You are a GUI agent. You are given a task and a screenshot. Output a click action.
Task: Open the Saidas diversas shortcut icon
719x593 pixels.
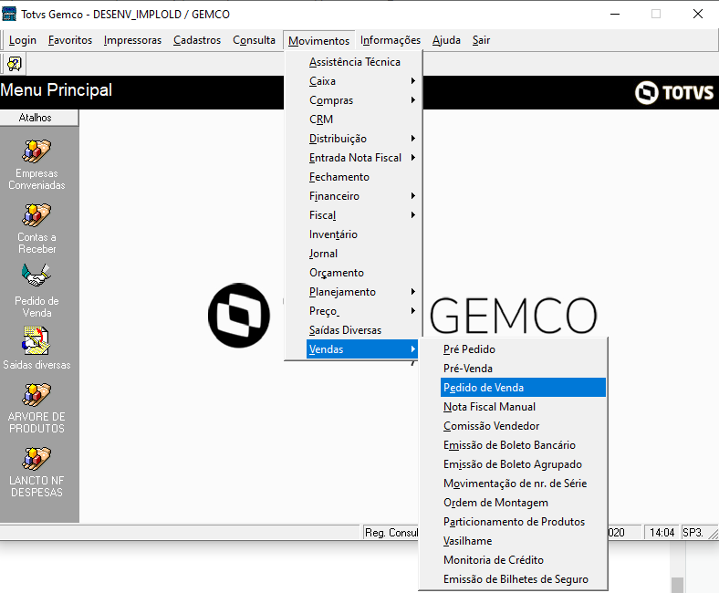click(x=36, y=340)
